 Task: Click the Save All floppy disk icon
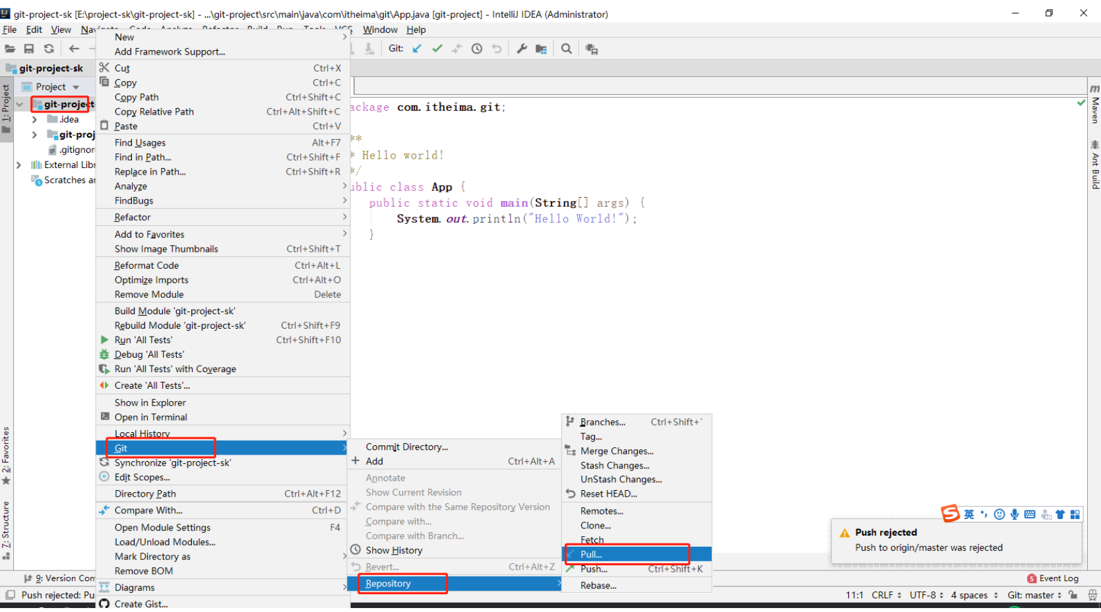(x=29, y=49)
